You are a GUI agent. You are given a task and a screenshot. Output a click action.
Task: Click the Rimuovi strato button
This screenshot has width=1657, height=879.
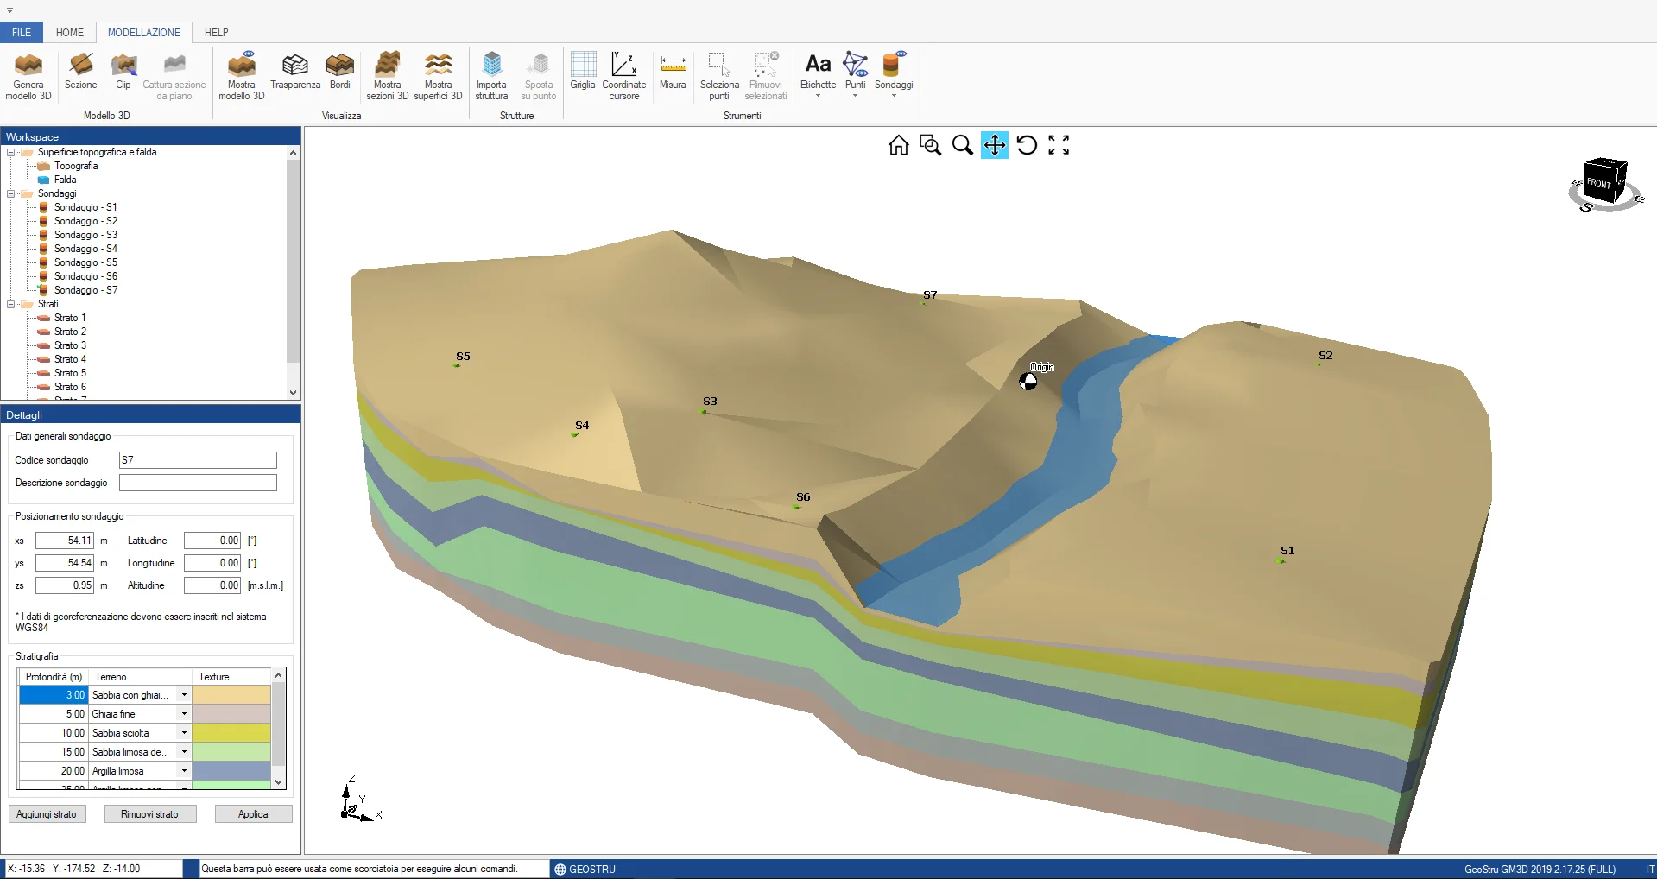pyautogui.click(x=150, y=814)
